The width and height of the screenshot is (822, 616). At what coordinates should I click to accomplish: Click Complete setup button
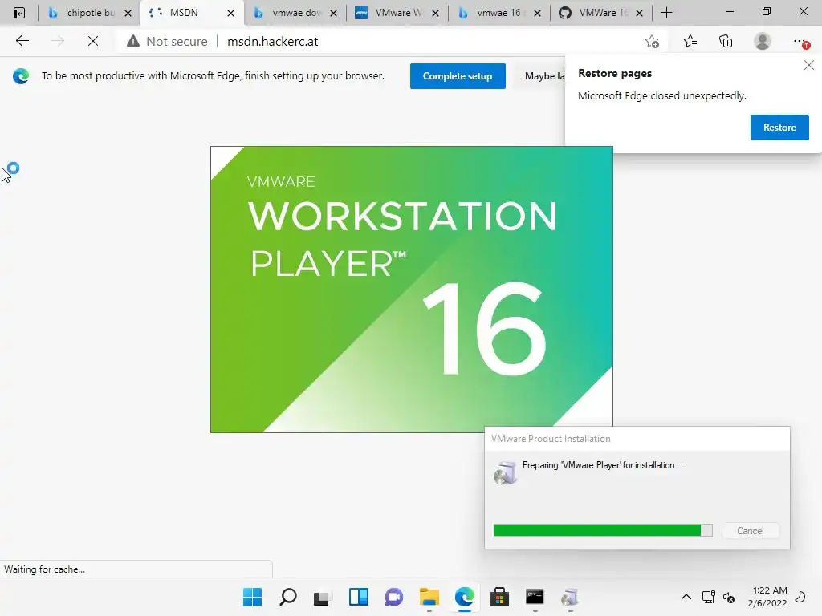point(458,76)
